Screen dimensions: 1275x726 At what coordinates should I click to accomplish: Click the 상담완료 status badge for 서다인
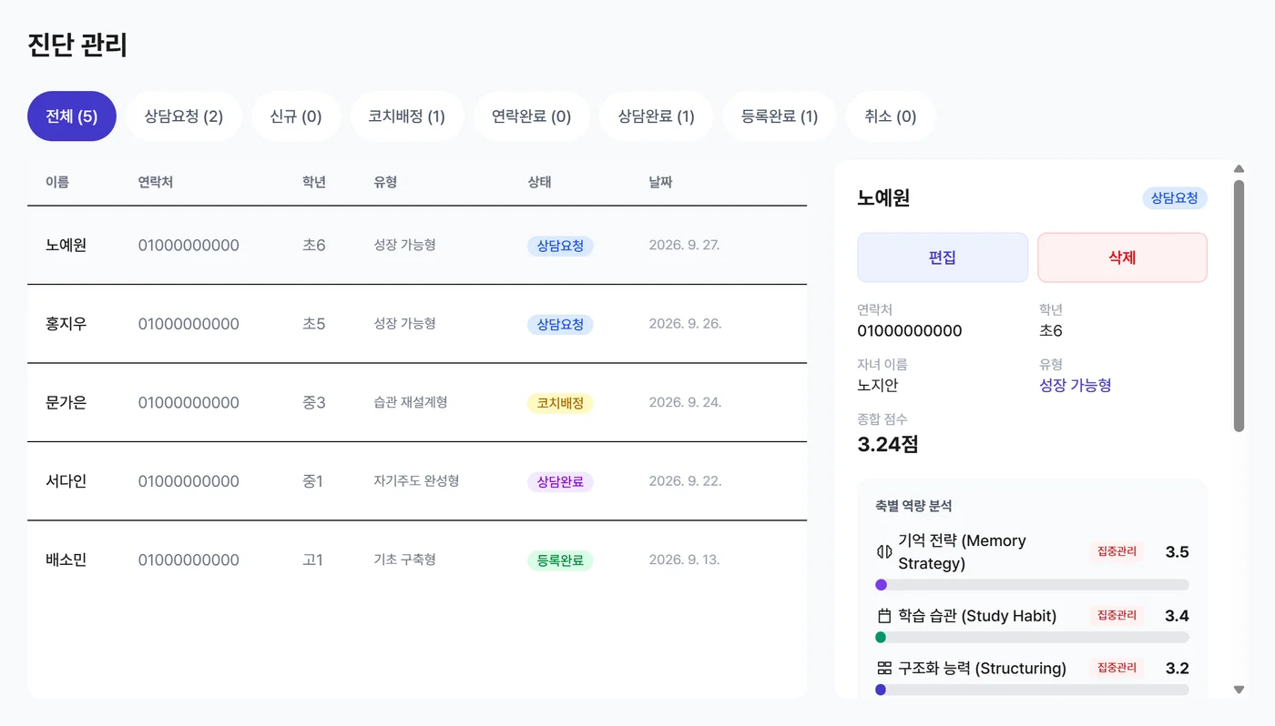coord(560,482)
